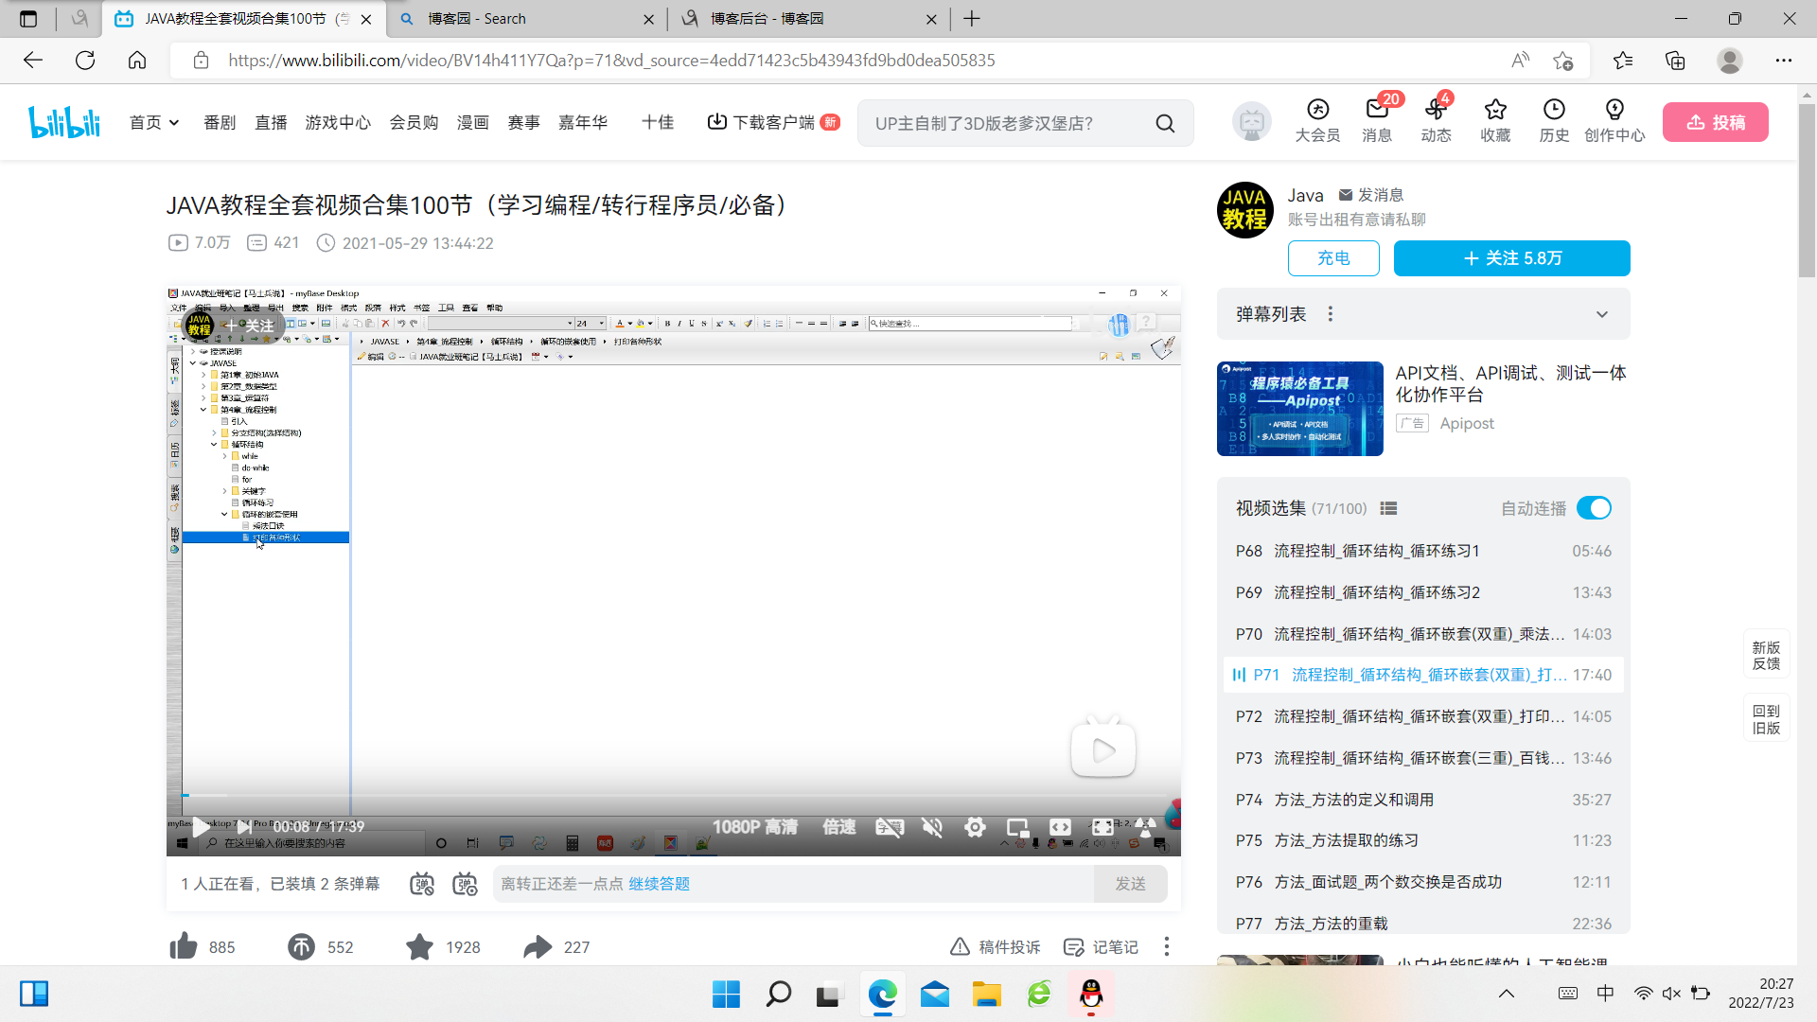Open danmaku display settings icon
Screen dimensions: 1817x1022
(x=465, y=884)
